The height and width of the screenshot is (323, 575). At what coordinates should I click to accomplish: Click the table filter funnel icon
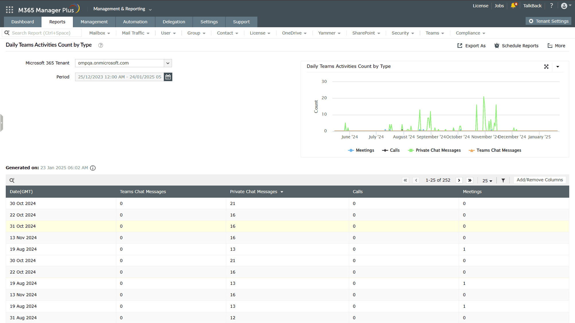coord(503,180)
